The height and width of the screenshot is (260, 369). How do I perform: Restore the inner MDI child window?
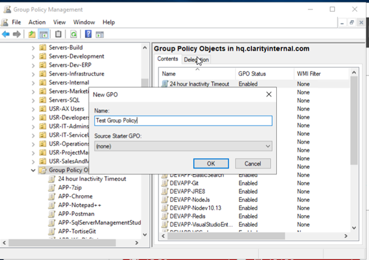click(x=352, y=22)
